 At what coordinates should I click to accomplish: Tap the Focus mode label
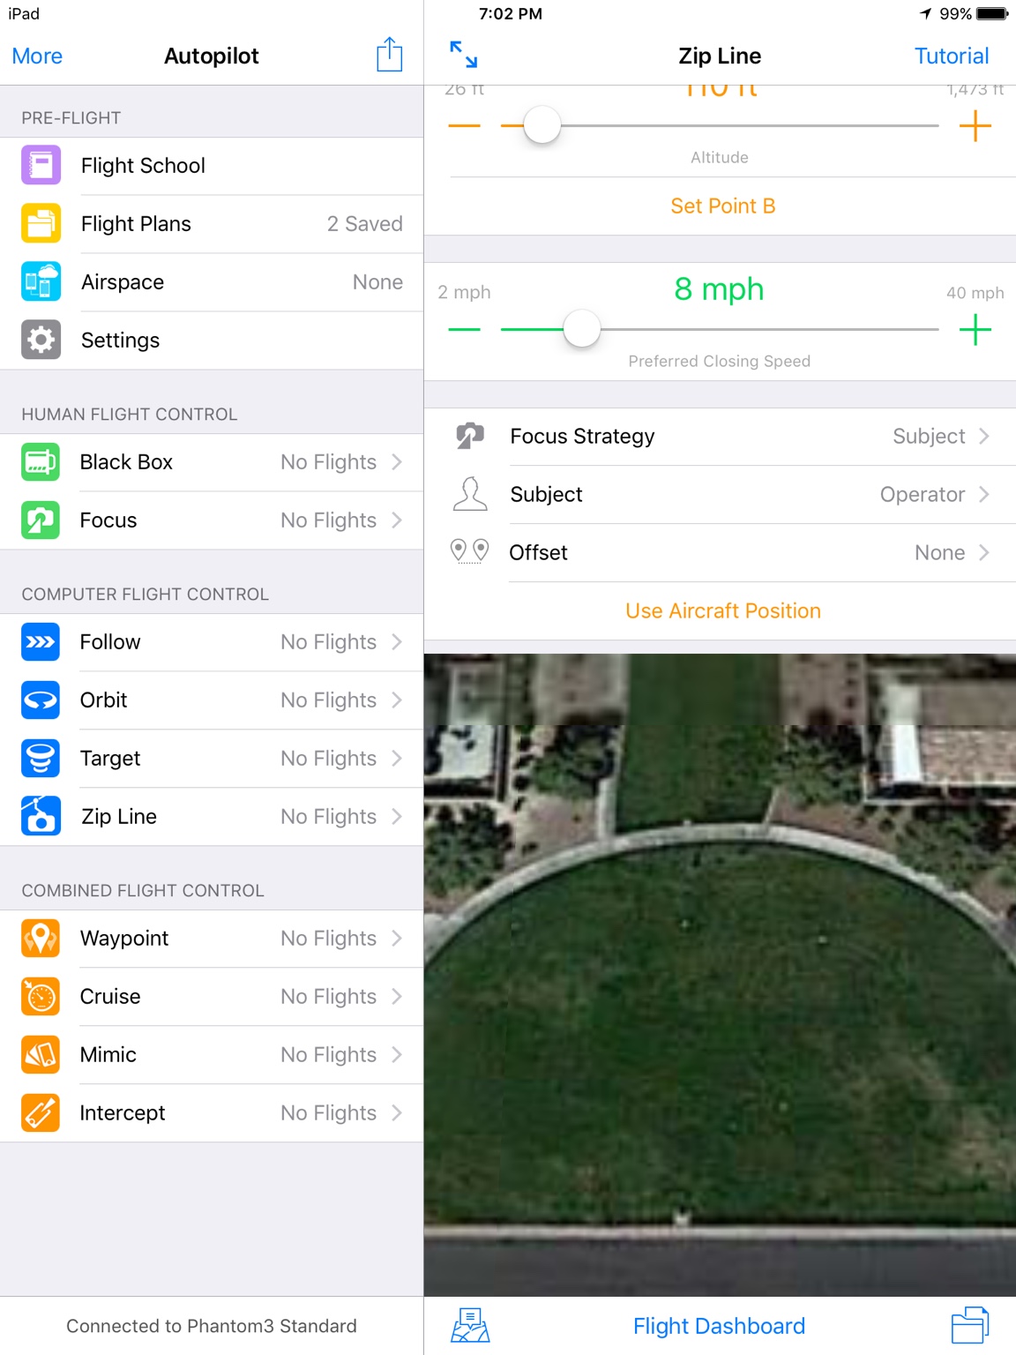108,520
